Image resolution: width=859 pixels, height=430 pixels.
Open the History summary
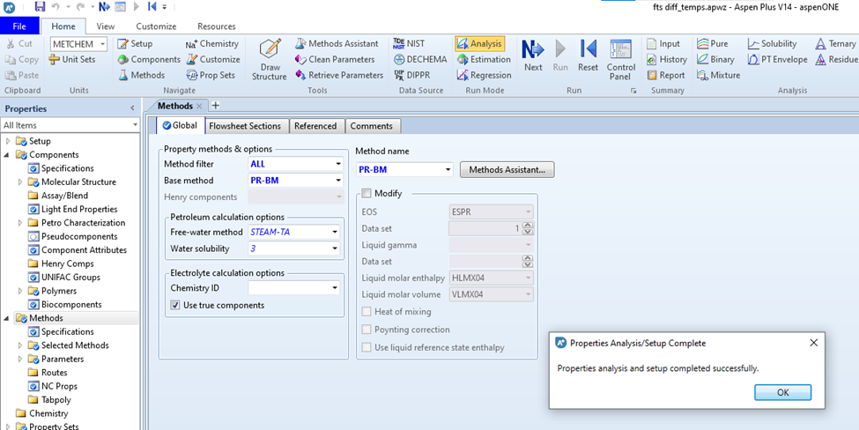(x=667, y=59)
